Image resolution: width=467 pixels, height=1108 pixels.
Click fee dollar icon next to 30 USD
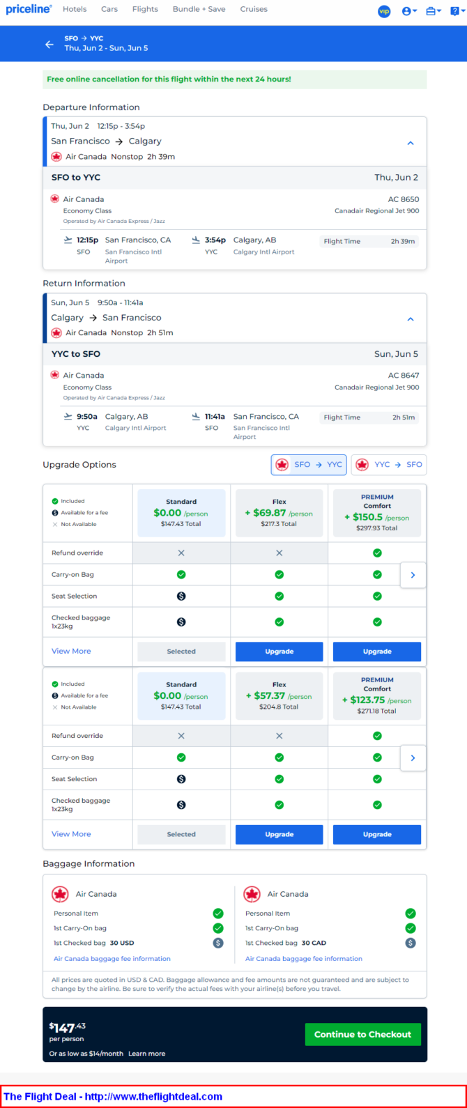pyautogui.click(x=218, y=943)
